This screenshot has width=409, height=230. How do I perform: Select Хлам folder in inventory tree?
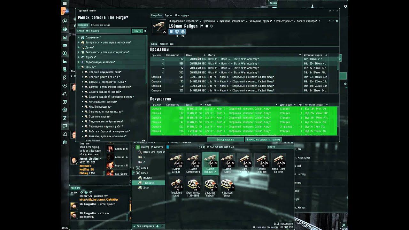pos(146,188)
